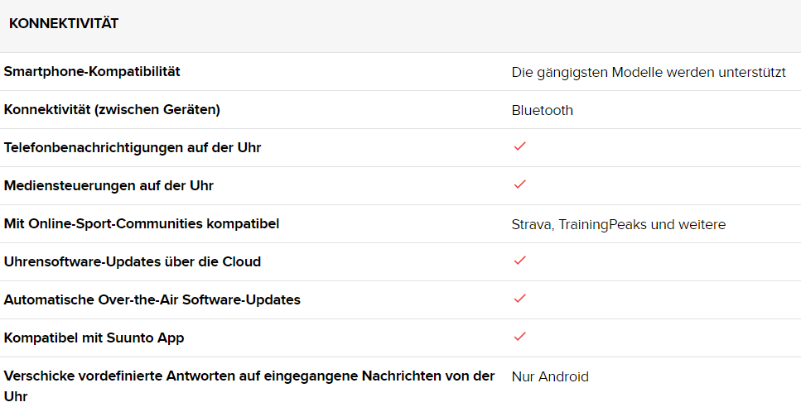Screen dimensions: 801x407
Task: Click the KONNEKTIVITÄT section header
Action: coord(64,24)
